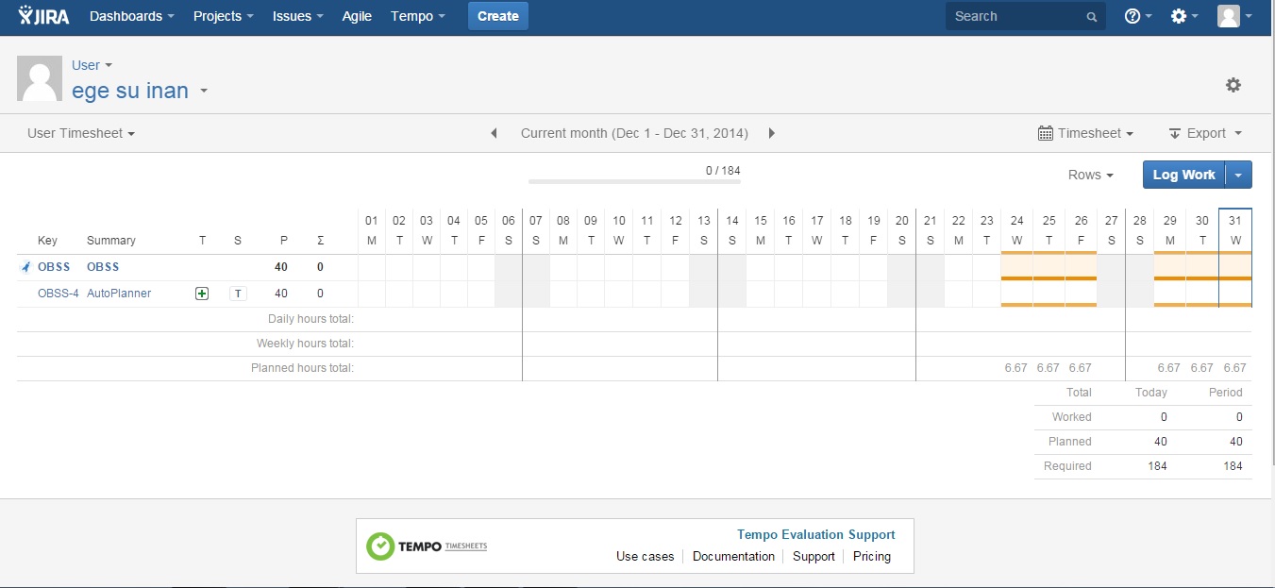Click the worked hours progress bar
This screenshot has width=1275, height=588.
tap(634, 181)
